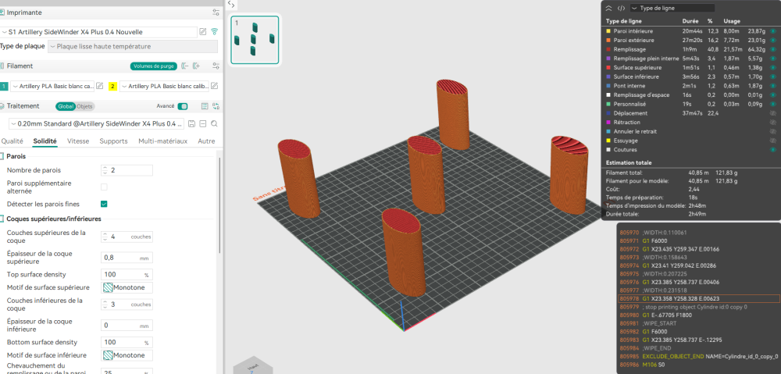Collapse sidebar using the angle brackets icon

[231, 5]
